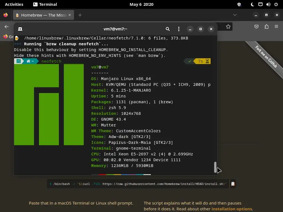
Task: Go back in Firefox with the back arrow
Action: (7, 27)
